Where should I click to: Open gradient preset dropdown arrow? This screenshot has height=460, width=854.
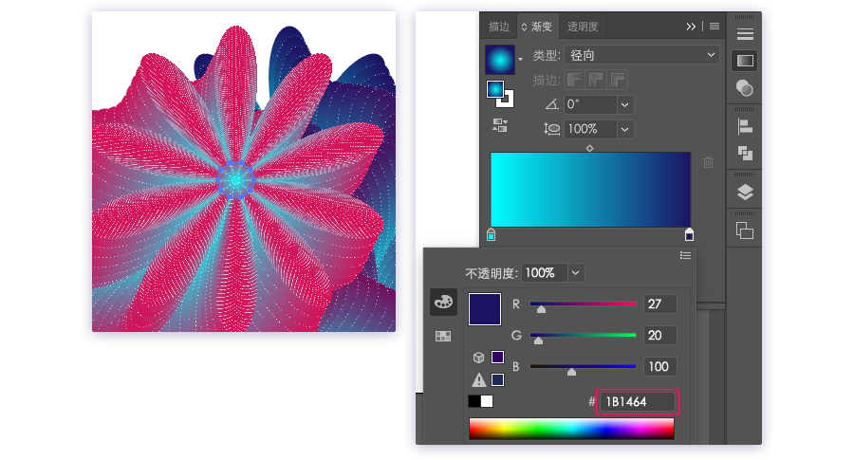coord(521,59)
